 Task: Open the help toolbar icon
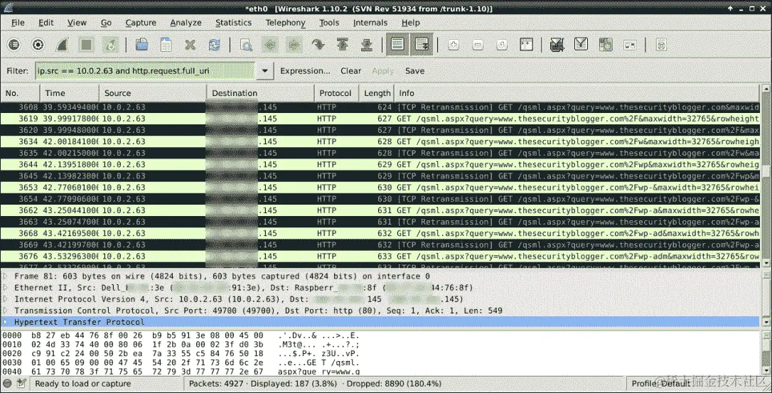[x=661, y=45]
